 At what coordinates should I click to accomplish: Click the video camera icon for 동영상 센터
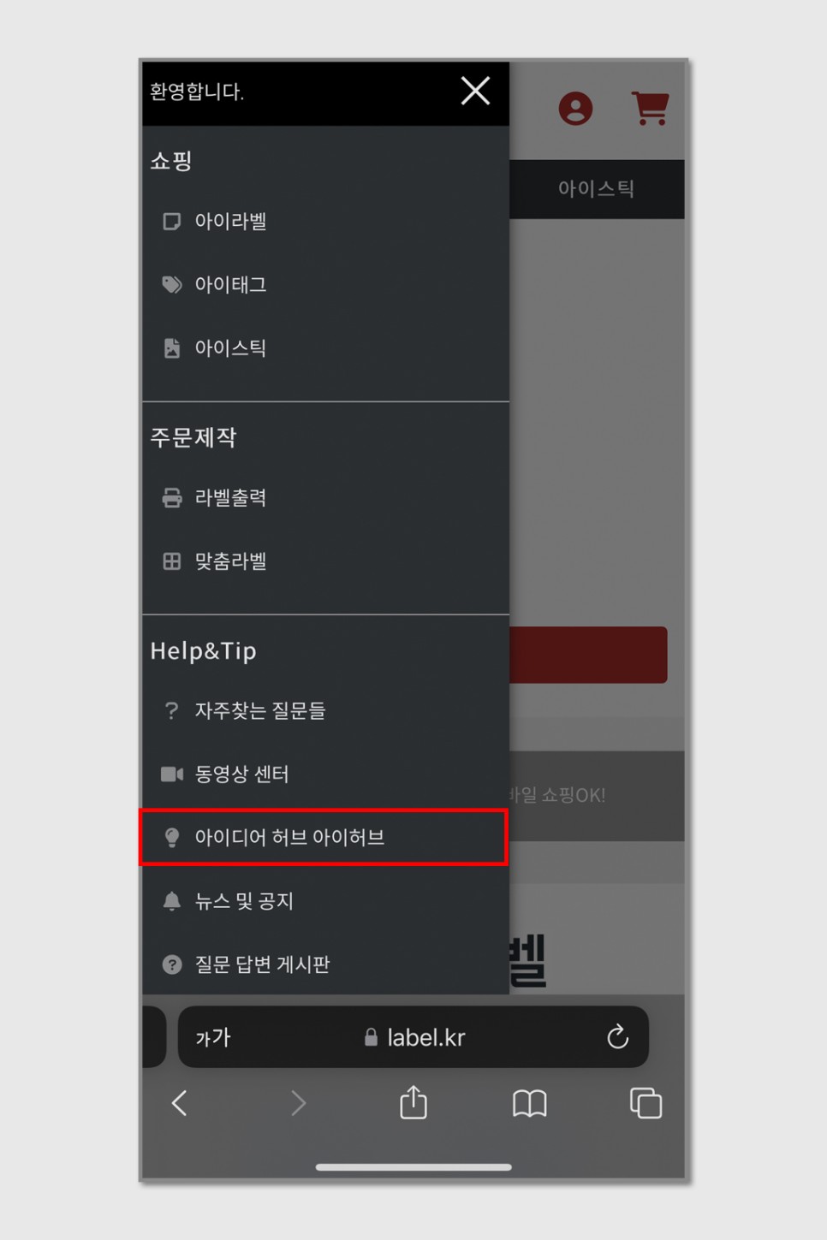(x=172, y=774)
